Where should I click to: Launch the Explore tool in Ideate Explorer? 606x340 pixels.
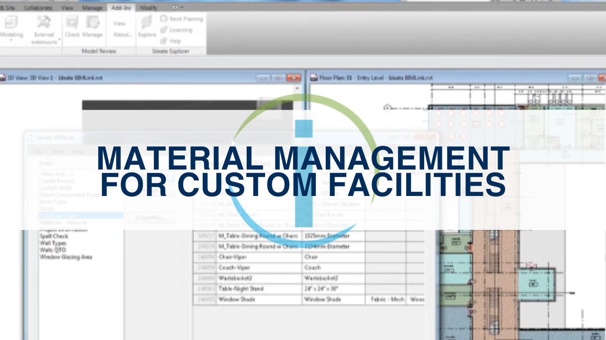tap(147, 27)
